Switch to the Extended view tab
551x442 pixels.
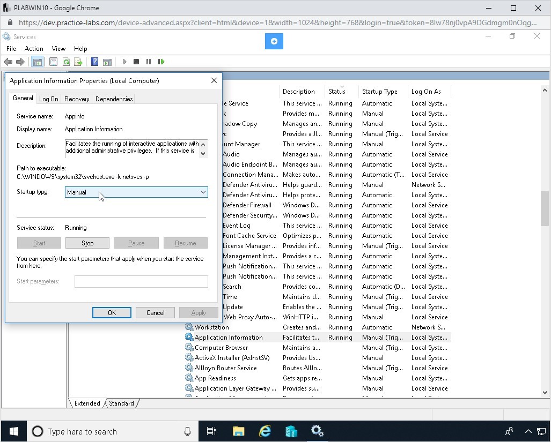87,403
